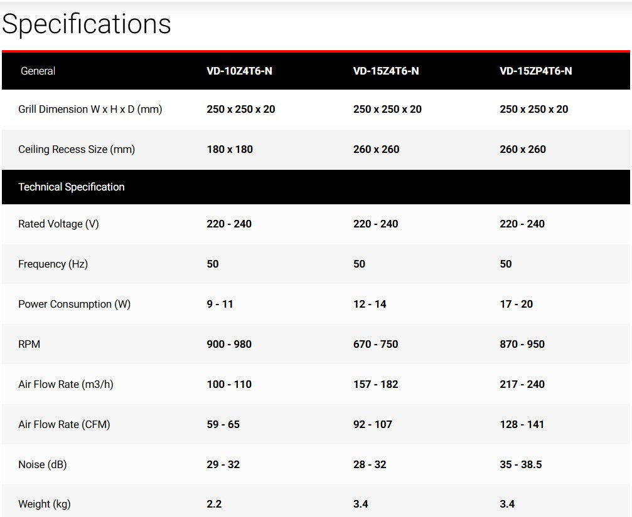
Task: Click the Grill Dimension row label
Action: click(x=90, y=109)
